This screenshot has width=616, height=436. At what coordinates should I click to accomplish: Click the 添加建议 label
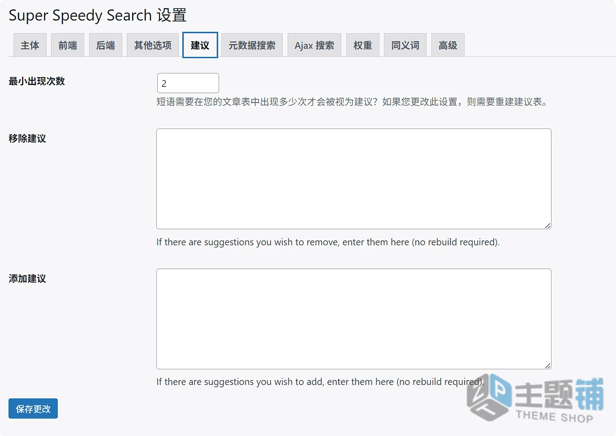point(27,279)
